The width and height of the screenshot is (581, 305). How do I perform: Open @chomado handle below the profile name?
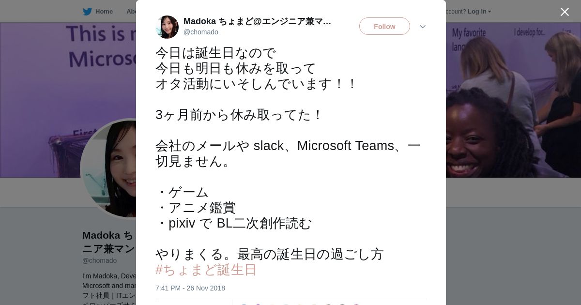[x=99, y=260]
